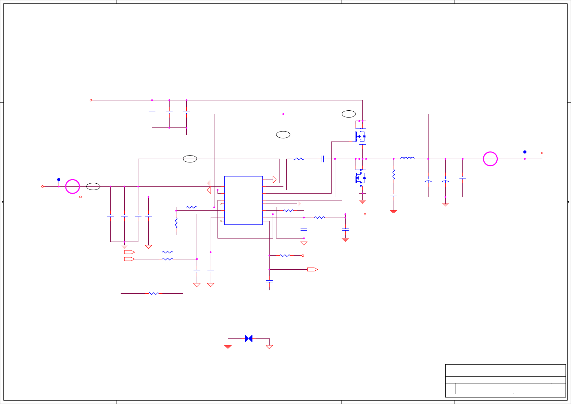Select the upper of the two red input ports
Viewport: 571px width, 404px height.
click(x=129, y=252)
